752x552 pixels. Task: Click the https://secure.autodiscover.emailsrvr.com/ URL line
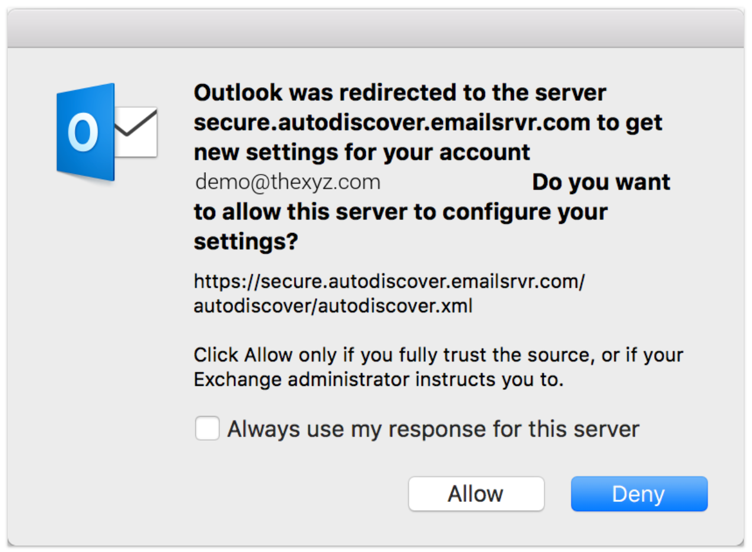coord(389,282)
